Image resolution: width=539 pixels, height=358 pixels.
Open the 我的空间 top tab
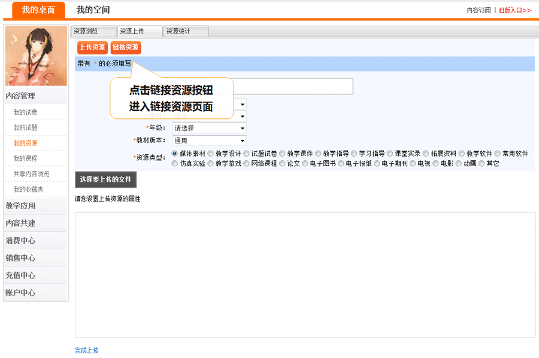[93, 10]
